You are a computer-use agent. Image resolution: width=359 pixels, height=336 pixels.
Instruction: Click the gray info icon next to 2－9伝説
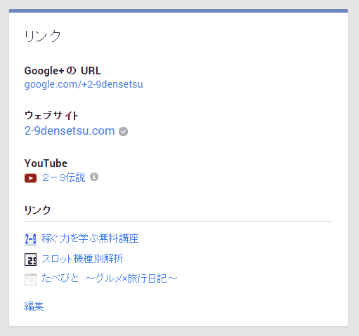click(94, 177)
